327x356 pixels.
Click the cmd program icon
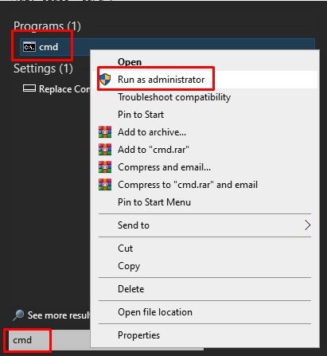[29, 47]
